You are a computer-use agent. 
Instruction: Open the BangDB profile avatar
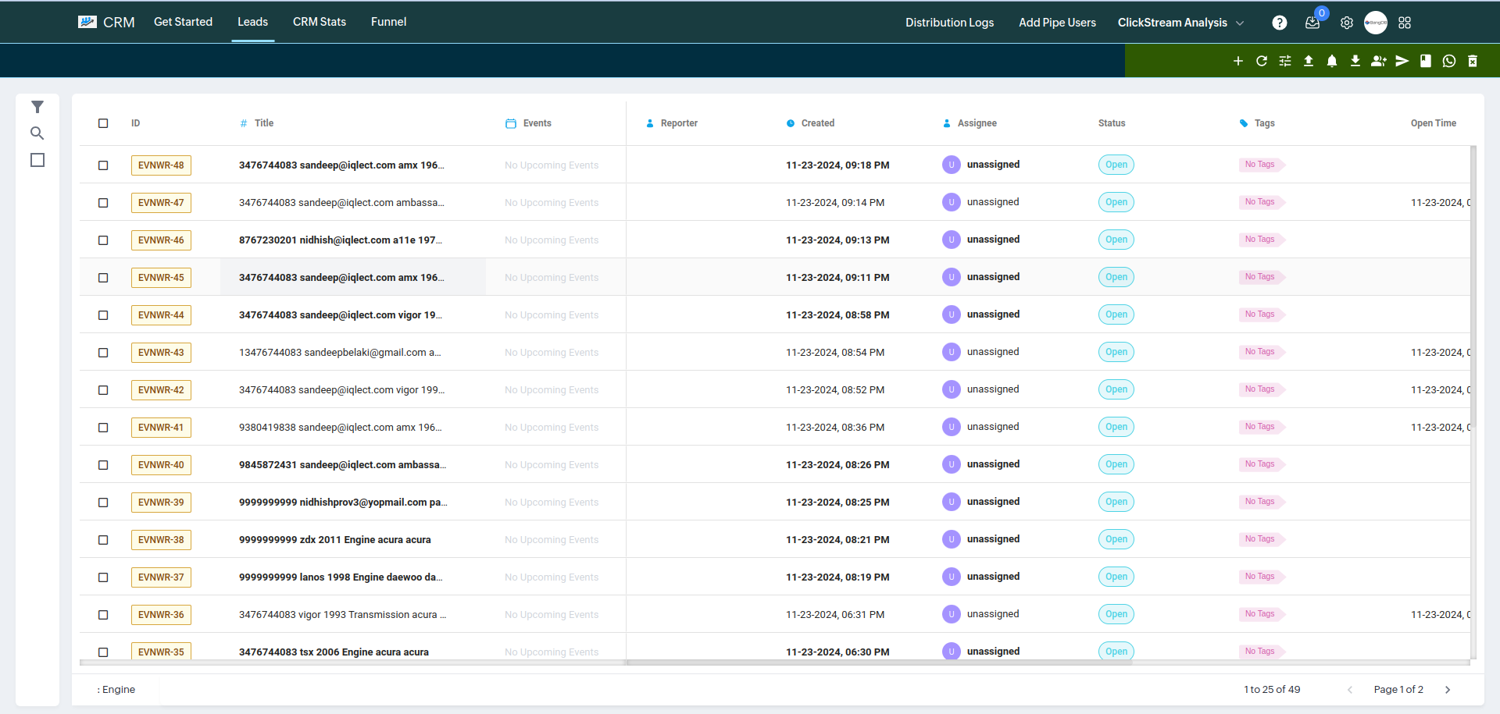click(1376, 23)
